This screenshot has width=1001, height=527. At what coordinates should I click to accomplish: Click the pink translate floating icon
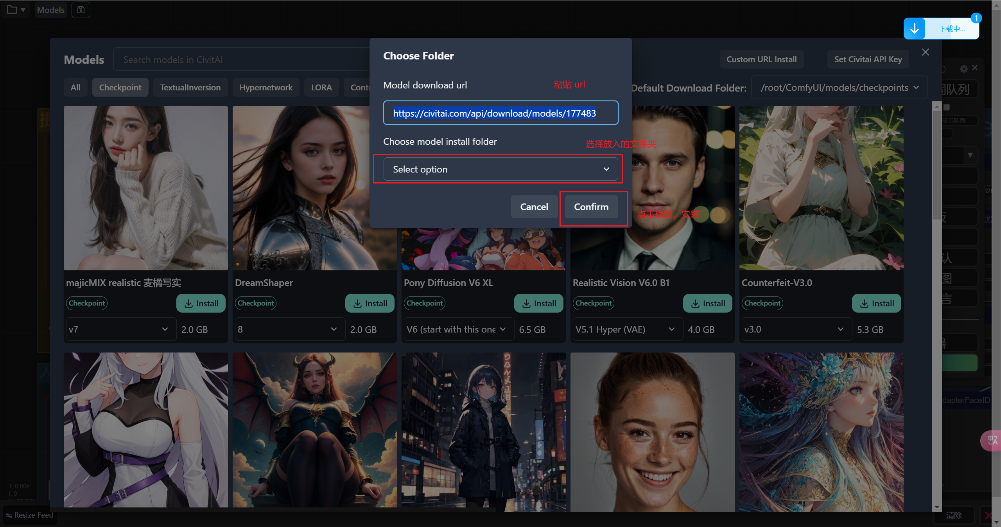point(992,441)
